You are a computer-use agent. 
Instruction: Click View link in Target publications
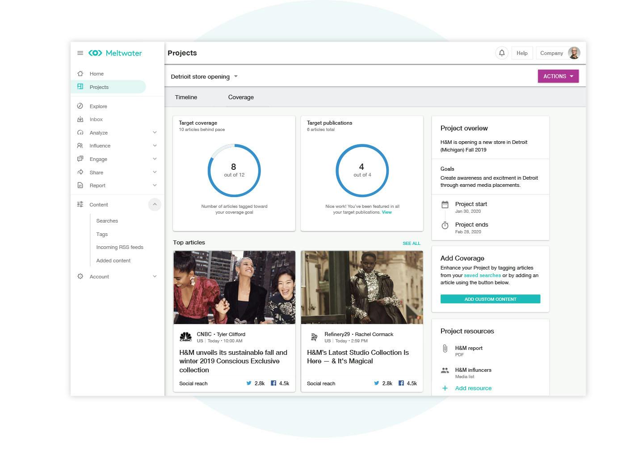coord(387,212)
